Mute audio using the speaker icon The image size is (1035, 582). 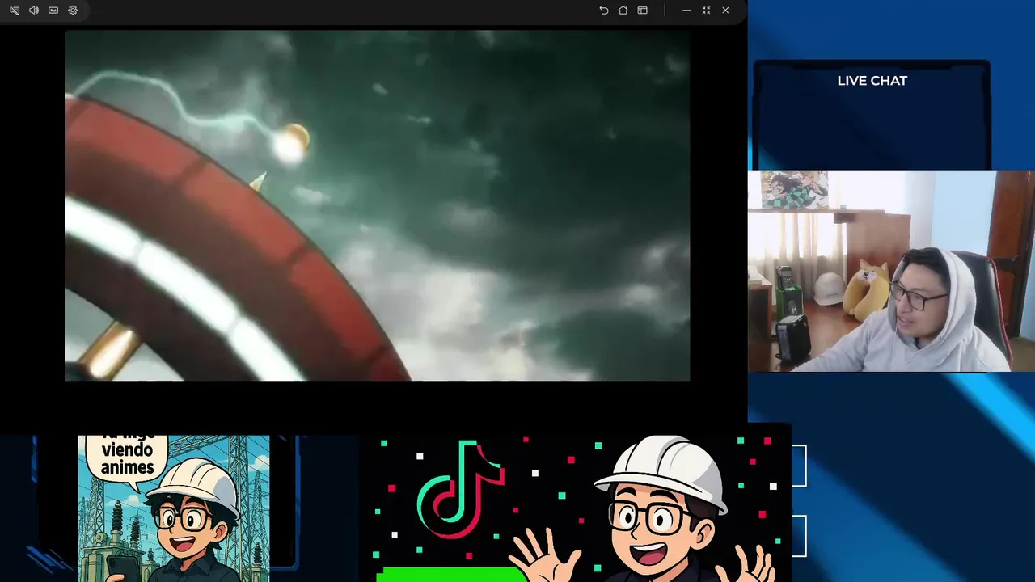click(34, 11)
